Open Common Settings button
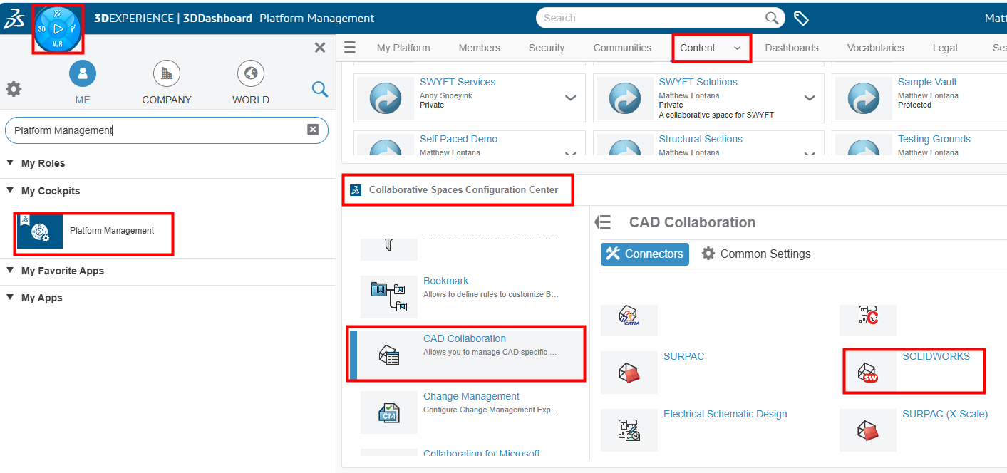Screen dimensions: 1007x473 pyautogui.click(x=756, y=254)
